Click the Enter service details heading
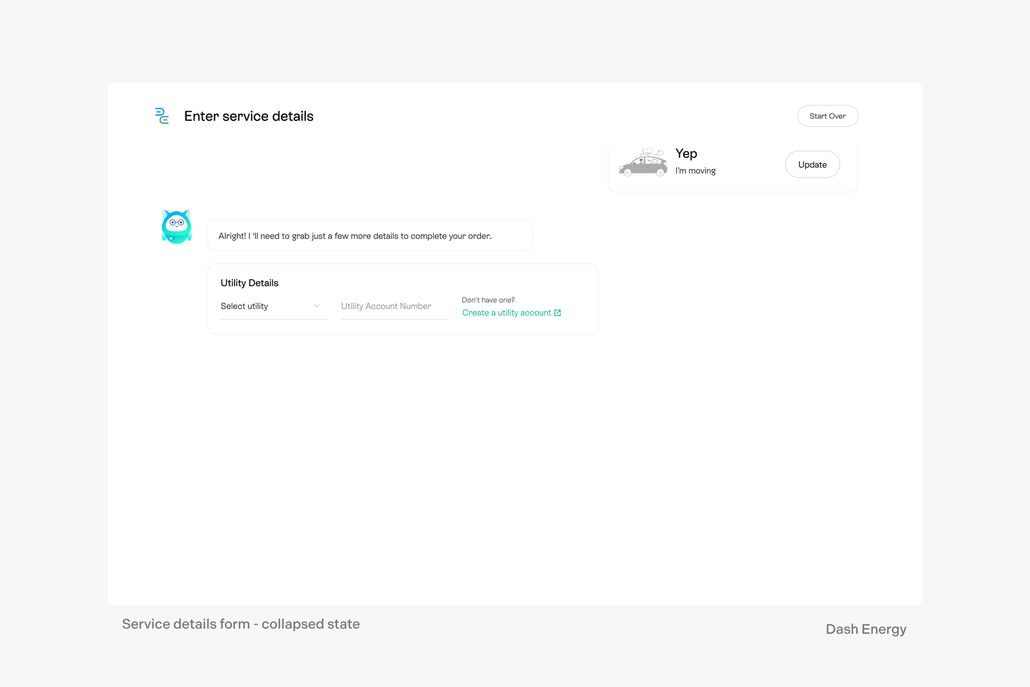The height and width of the screenshot is (687, 1030). (249, 116)
